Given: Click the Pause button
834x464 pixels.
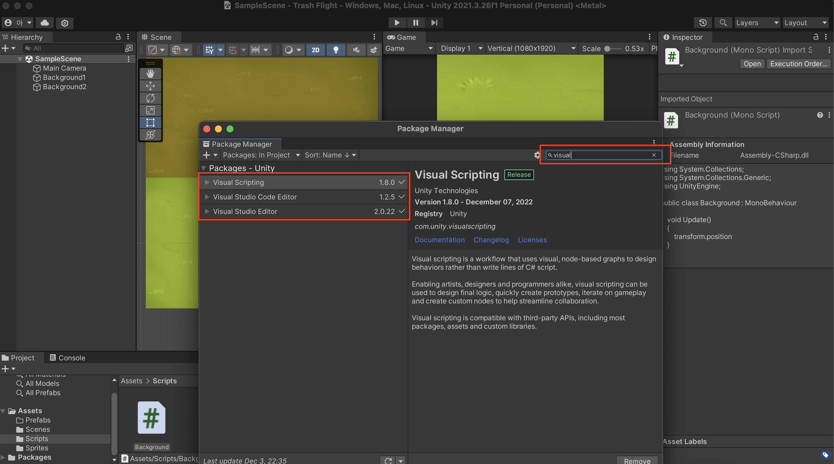Looking at the screenshot, I should coord(416,23).
